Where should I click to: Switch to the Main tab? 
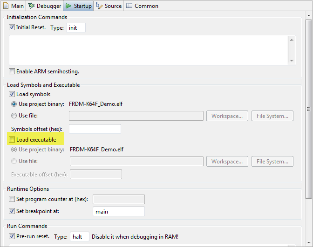tap(14, 6)
